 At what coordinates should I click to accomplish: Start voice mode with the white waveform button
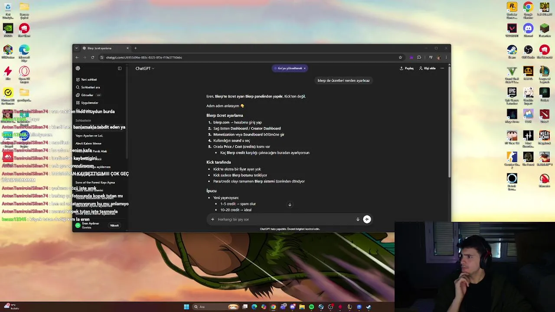tap(367, 219)
